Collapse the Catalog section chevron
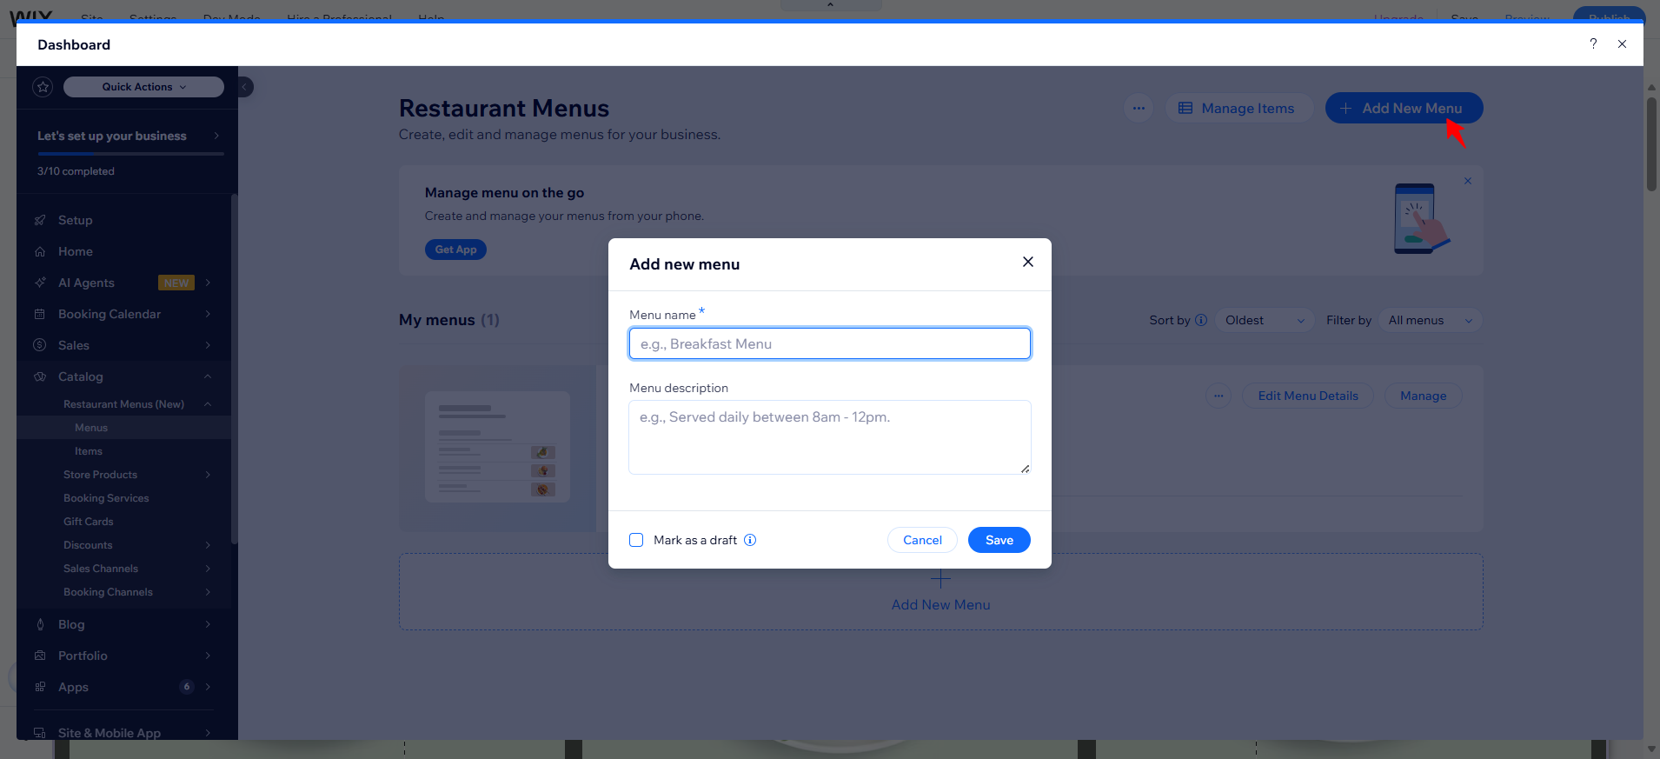This screenshot has width=1660, height=759. [208, 376]
